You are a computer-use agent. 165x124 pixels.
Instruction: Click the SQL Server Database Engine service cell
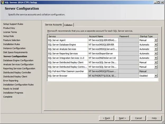68,45
